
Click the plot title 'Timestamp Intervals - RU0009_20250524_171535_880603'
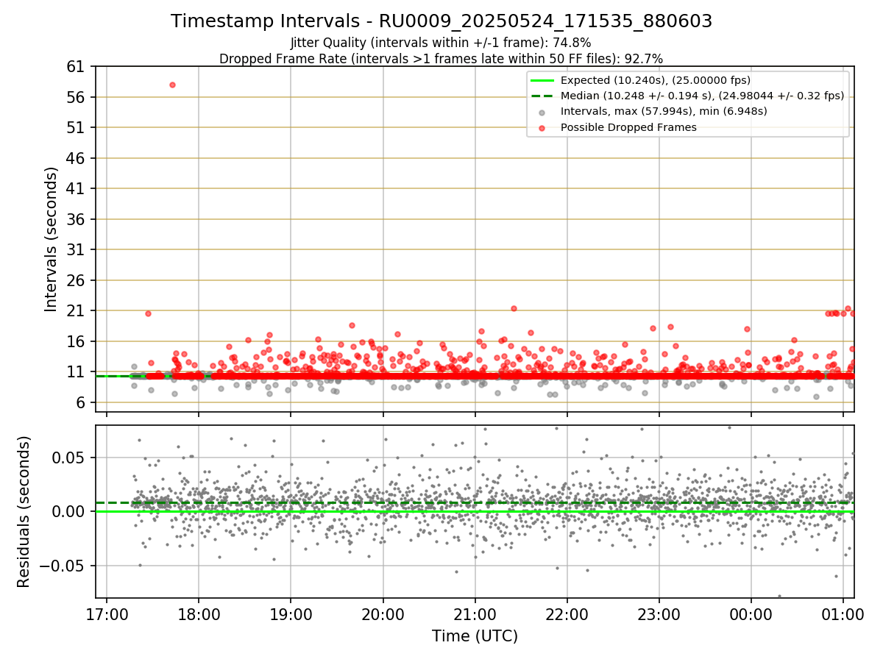[x=441, y=21]
